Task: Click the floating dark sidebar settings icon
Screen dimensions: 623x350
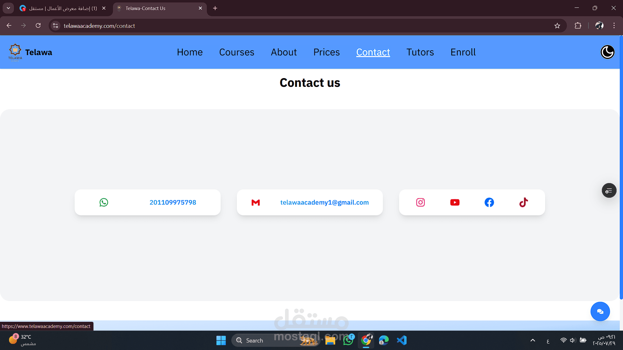Action: point(609,191)
